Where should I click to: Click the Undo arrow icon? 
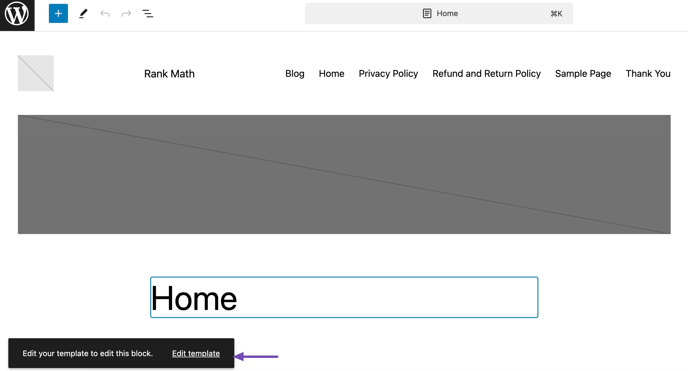coord(104,13)
